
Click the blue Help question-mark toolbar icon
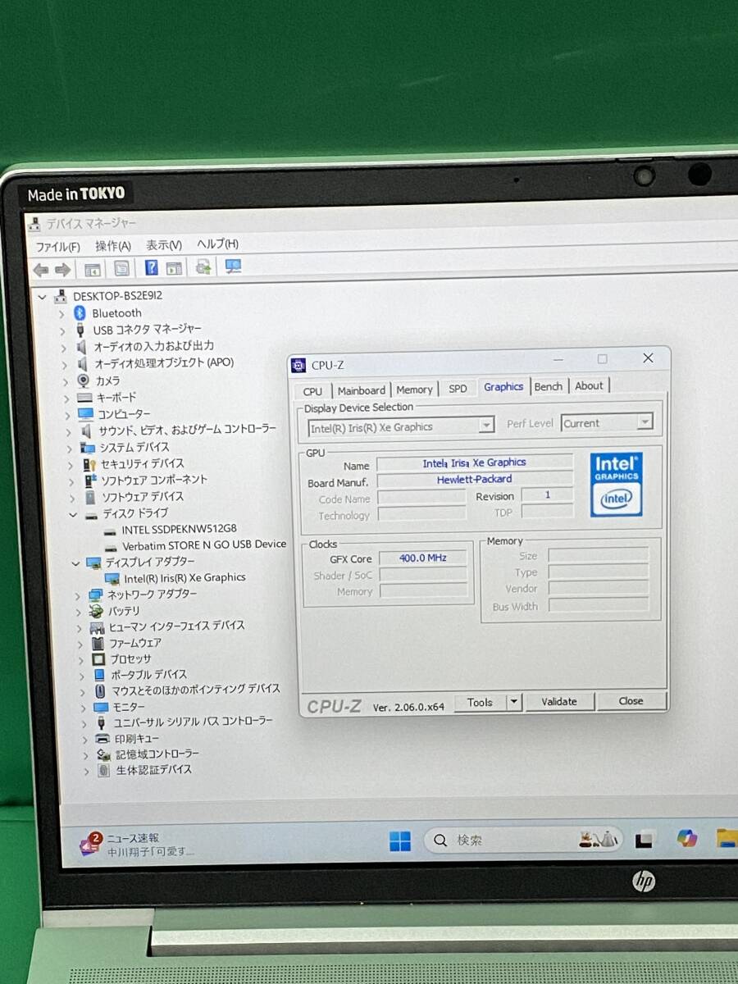point(151,267)
